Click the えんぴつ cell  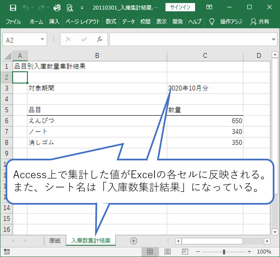pos(97,121)
